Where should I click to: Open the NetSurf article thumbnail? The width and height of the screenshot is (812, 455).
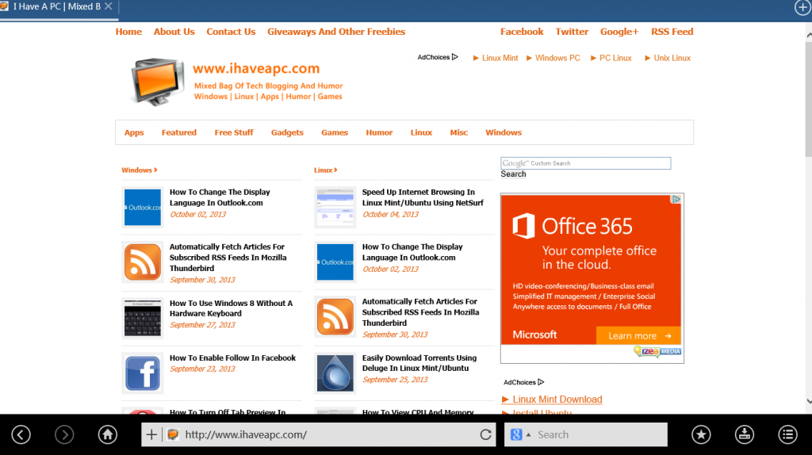(335, 207)
